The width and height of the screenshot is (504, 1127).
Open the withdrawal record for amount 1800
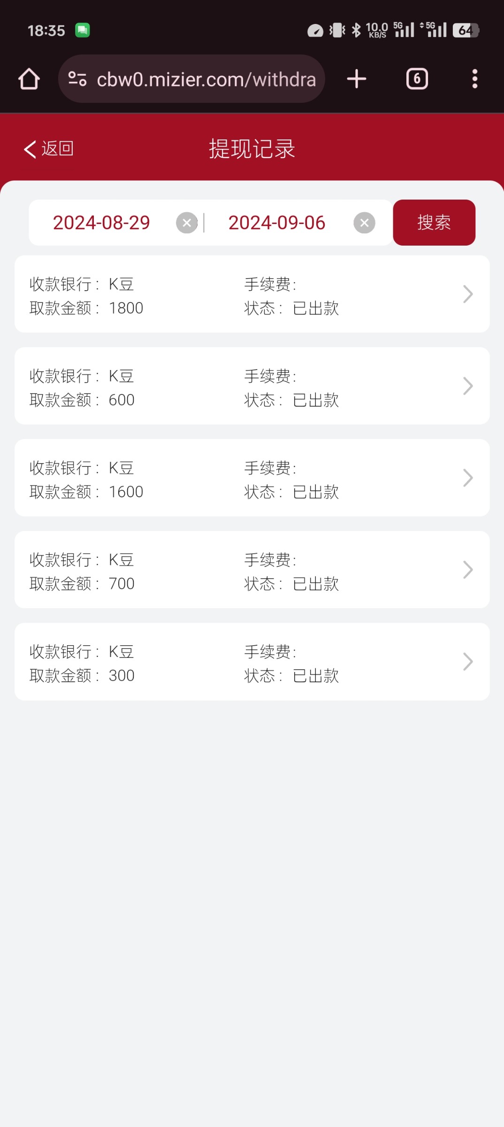pyautogui.click(x=235, y=294)
